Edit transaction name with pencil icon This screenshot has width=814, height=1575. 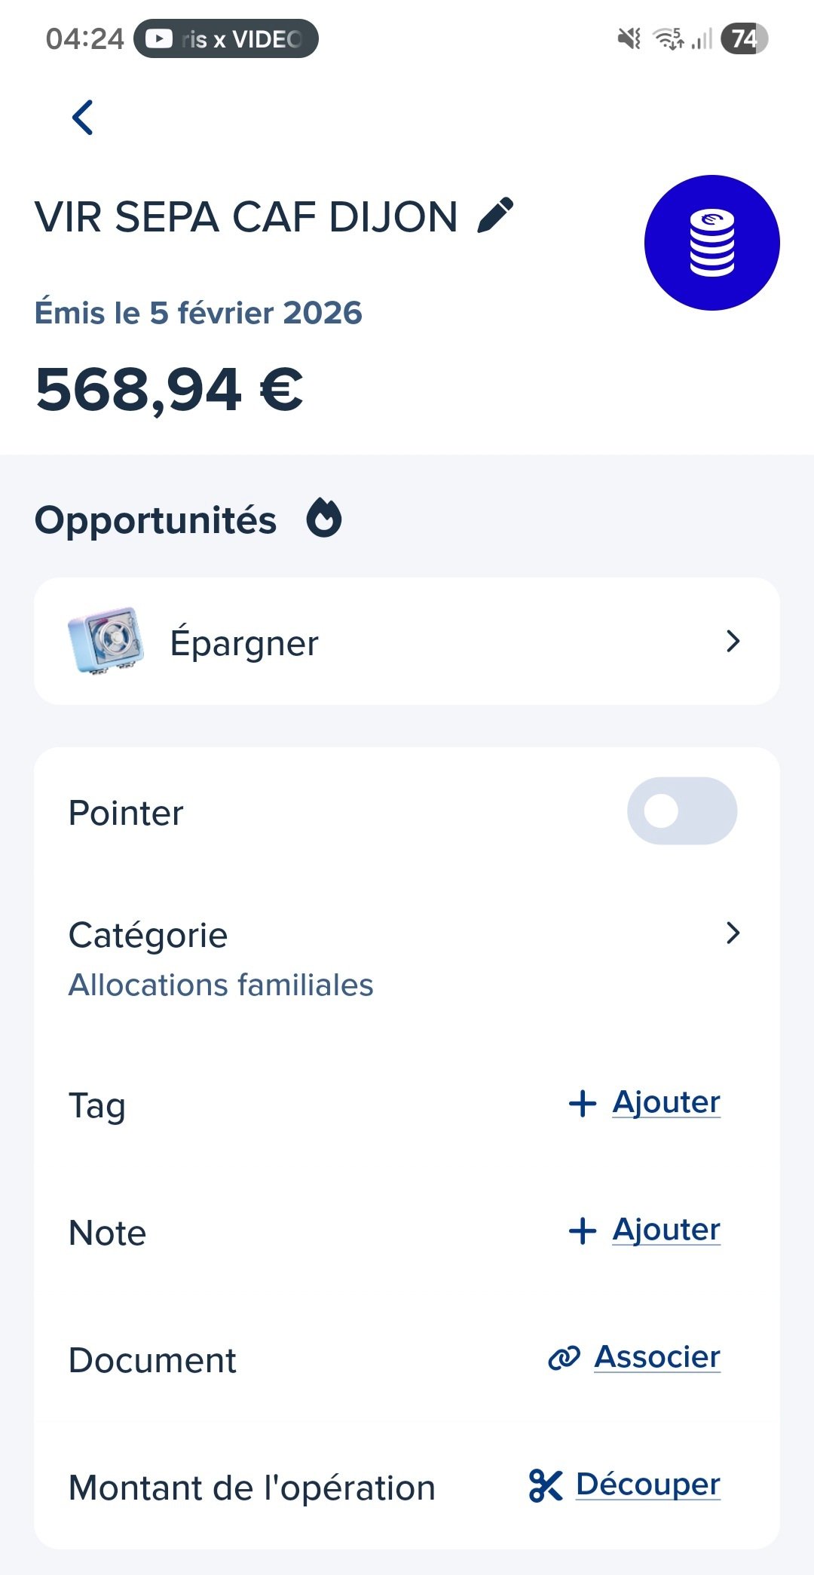[496, 216]
